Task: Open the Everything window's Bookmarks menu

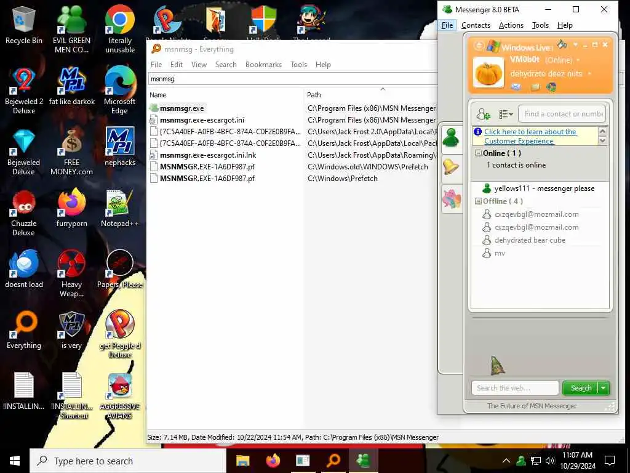Action: [x=263, y=64]
